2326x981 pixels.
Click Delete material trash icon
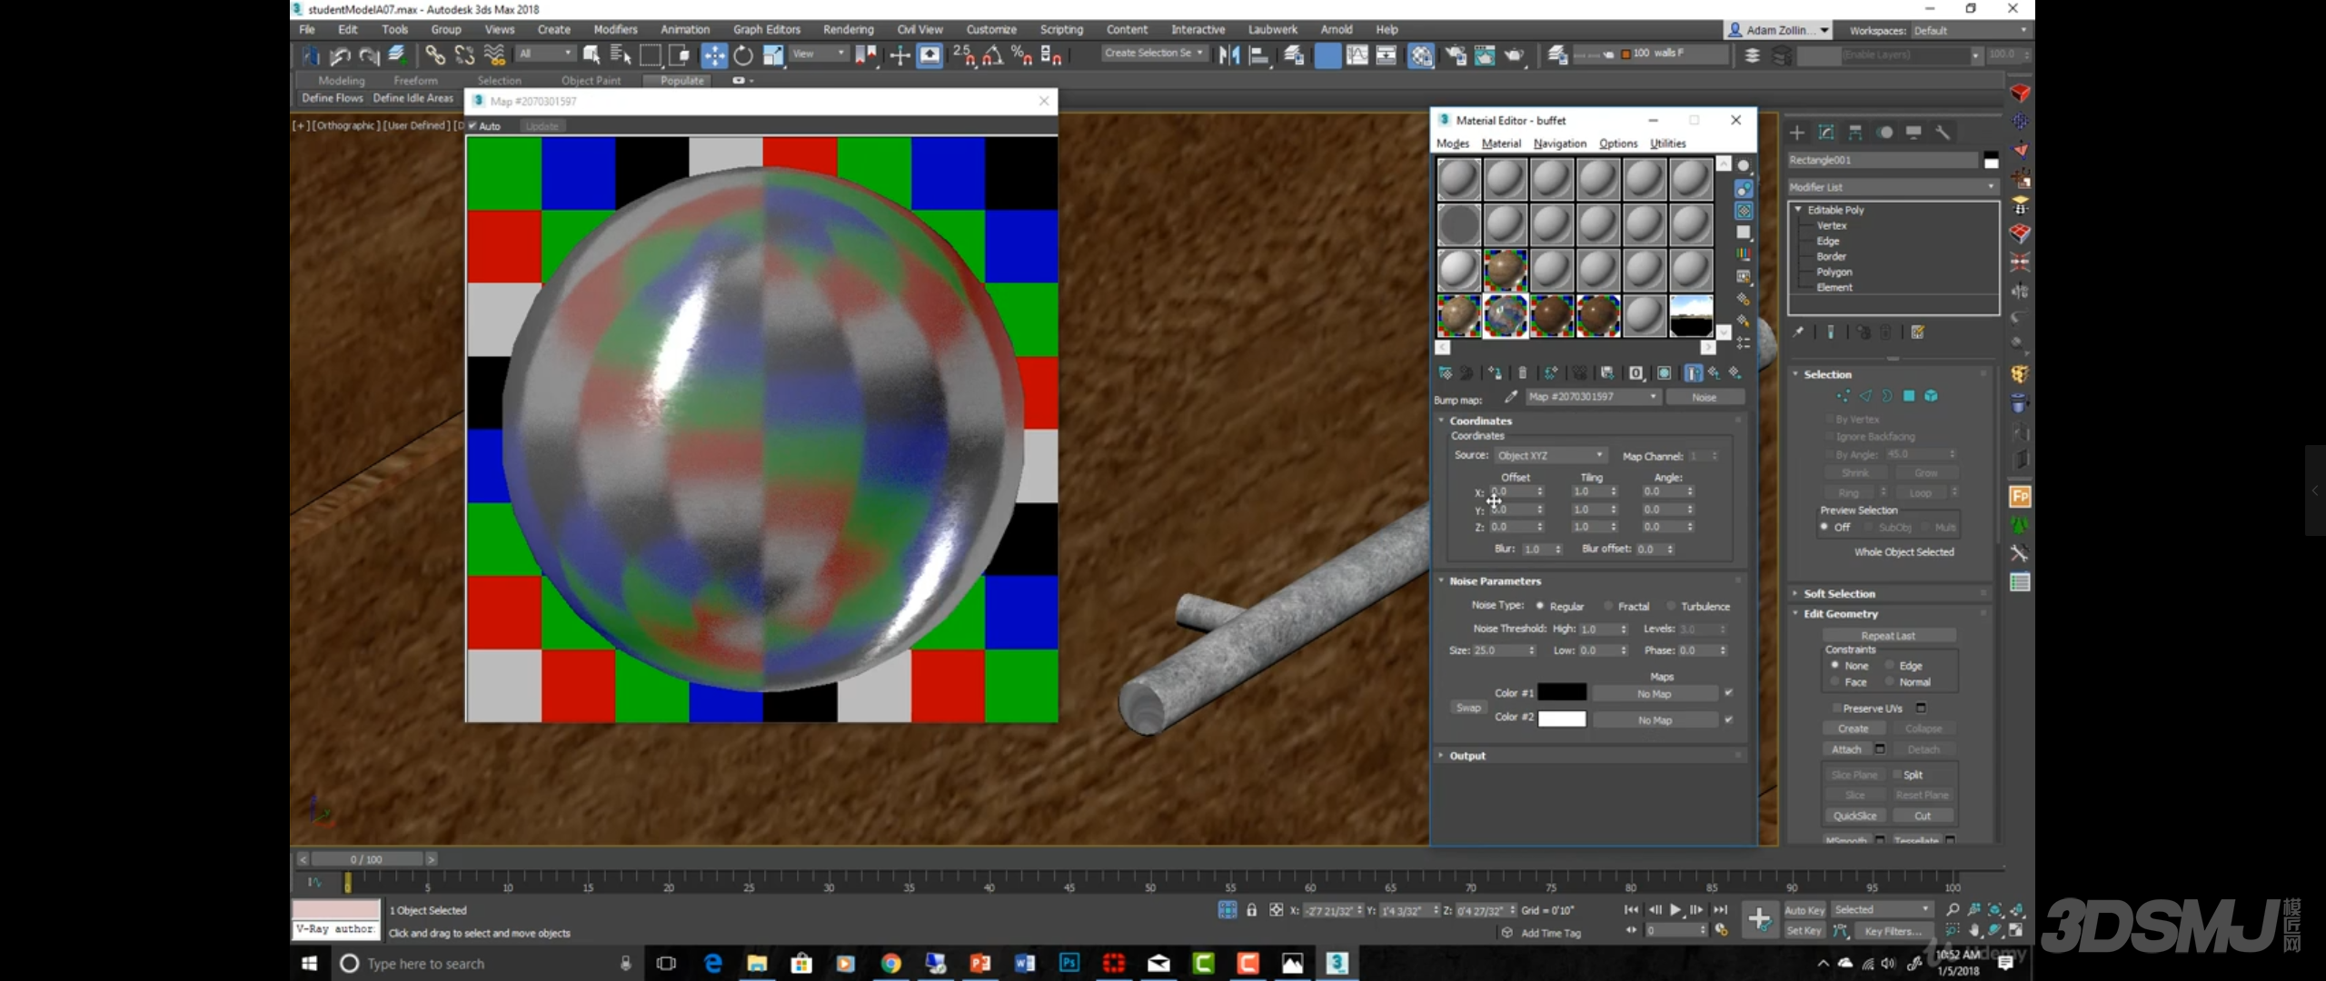point(1523,372)
